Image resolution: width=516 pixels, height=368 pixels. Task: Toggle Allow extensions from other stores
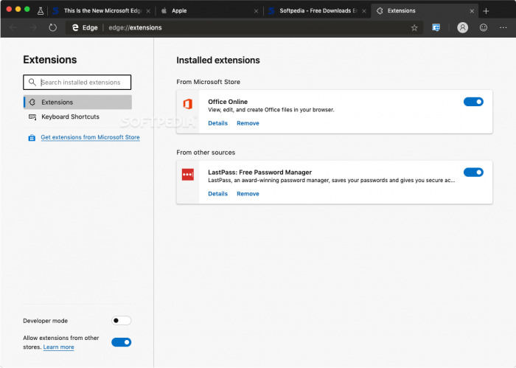[121, 342]
